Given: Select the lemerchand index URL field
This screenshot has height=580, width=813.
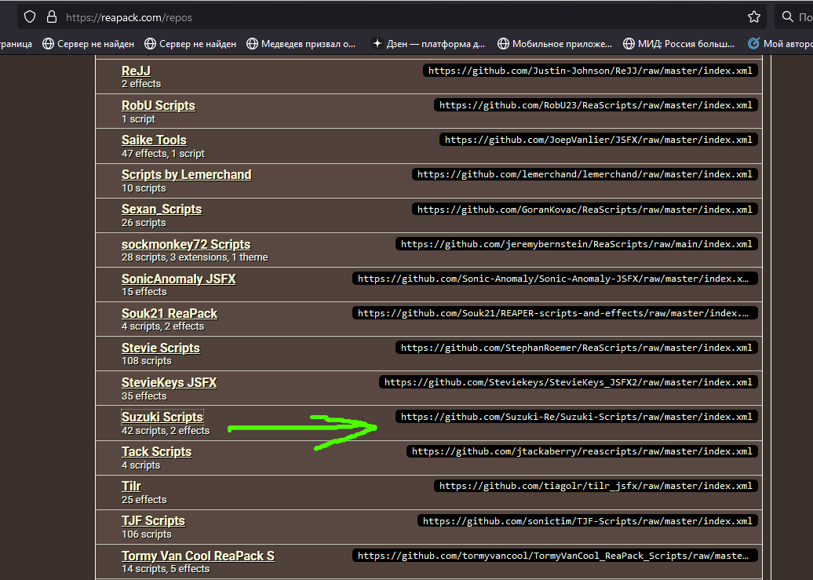Looking at the screenshot, I should [x=585, y=174].
